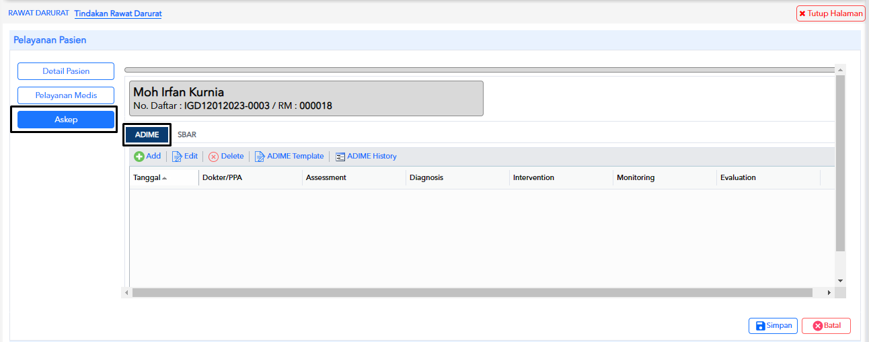Open ADIME History via its icon
The image size is (869, 342).
340,157
